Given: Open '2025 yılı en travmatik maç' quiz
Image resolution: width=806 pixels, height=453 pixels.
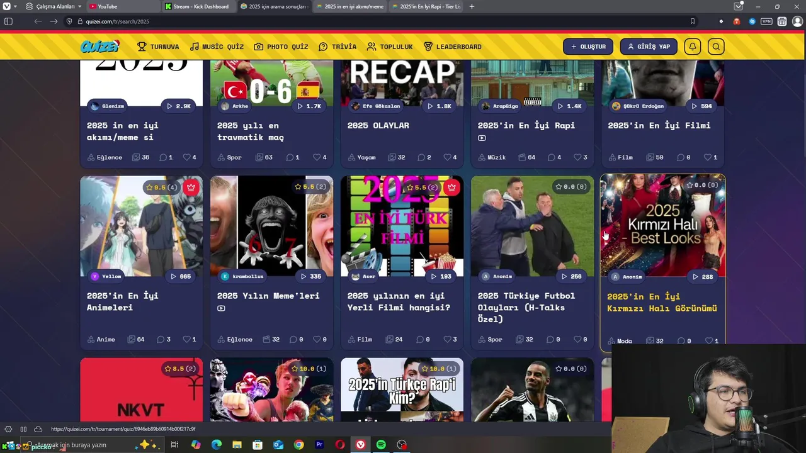Looking at the screenshot, I should [250, 131].
